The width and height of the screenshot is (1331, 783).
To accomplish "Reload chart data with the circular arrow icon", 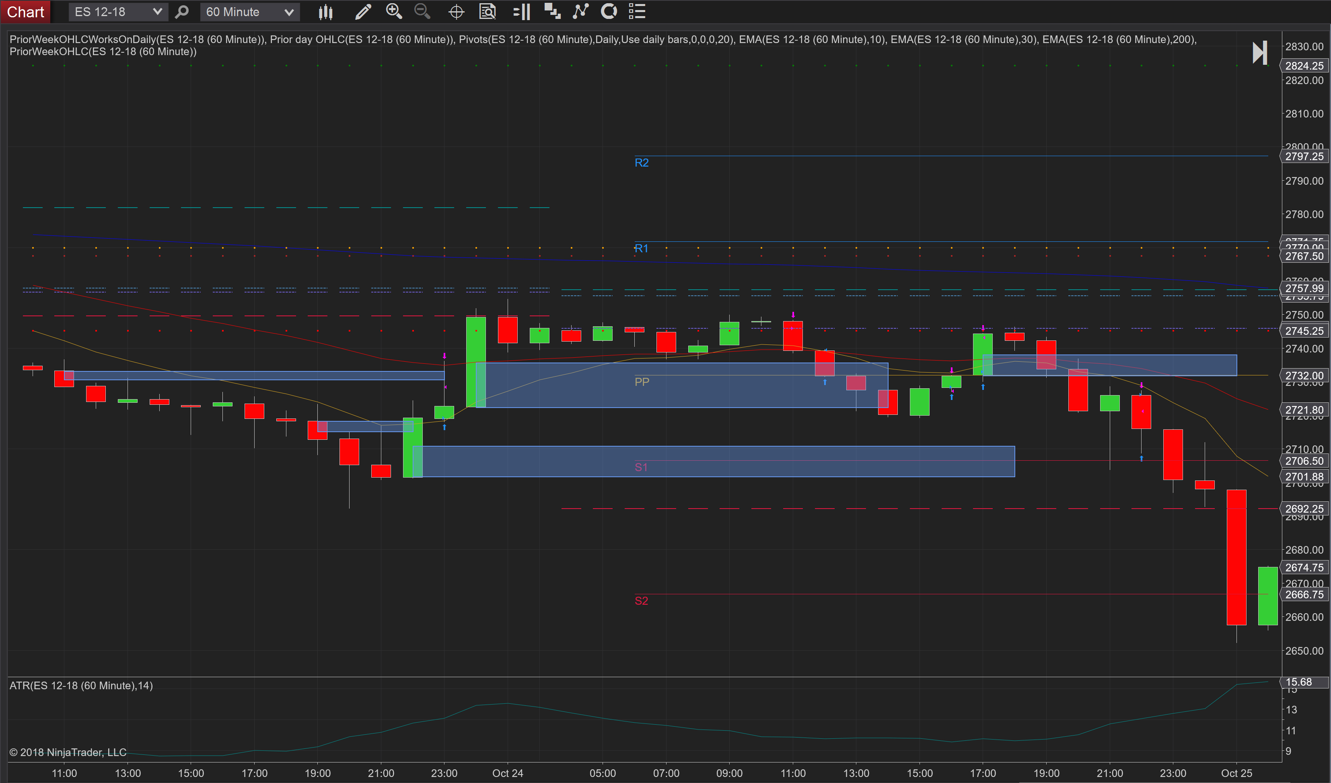I will 609,12.
